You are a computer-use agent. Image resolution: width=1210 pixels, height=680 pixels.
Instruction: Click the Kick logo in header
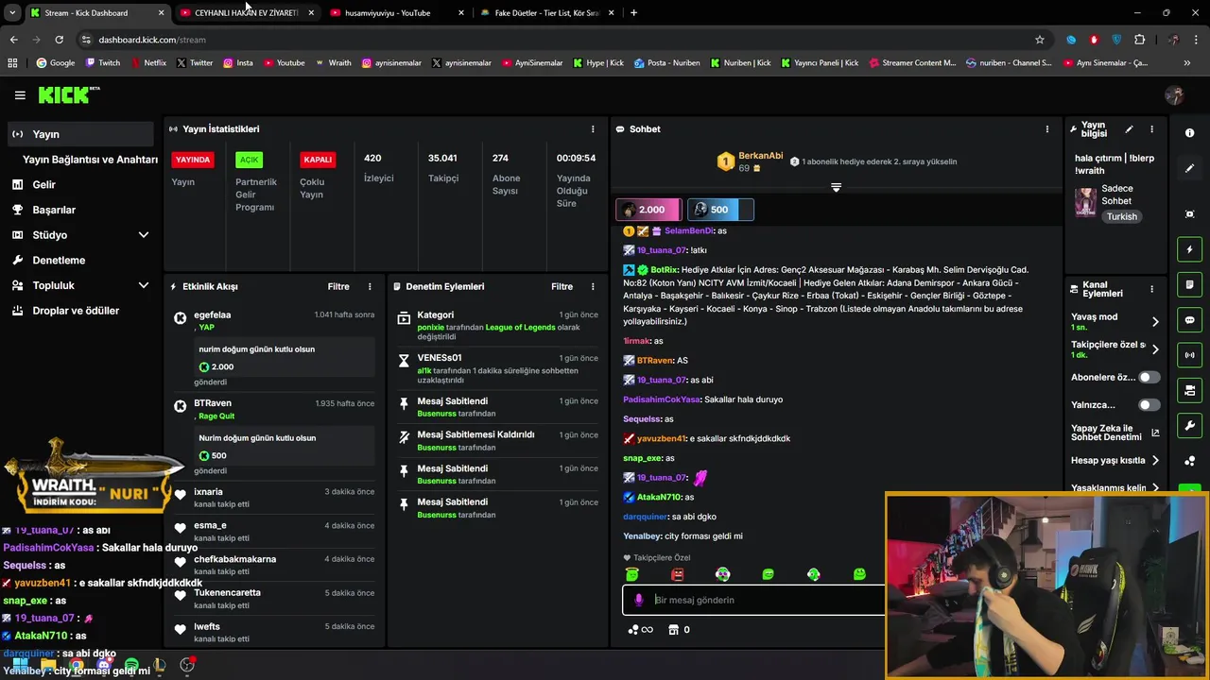[x=68, y=94]
